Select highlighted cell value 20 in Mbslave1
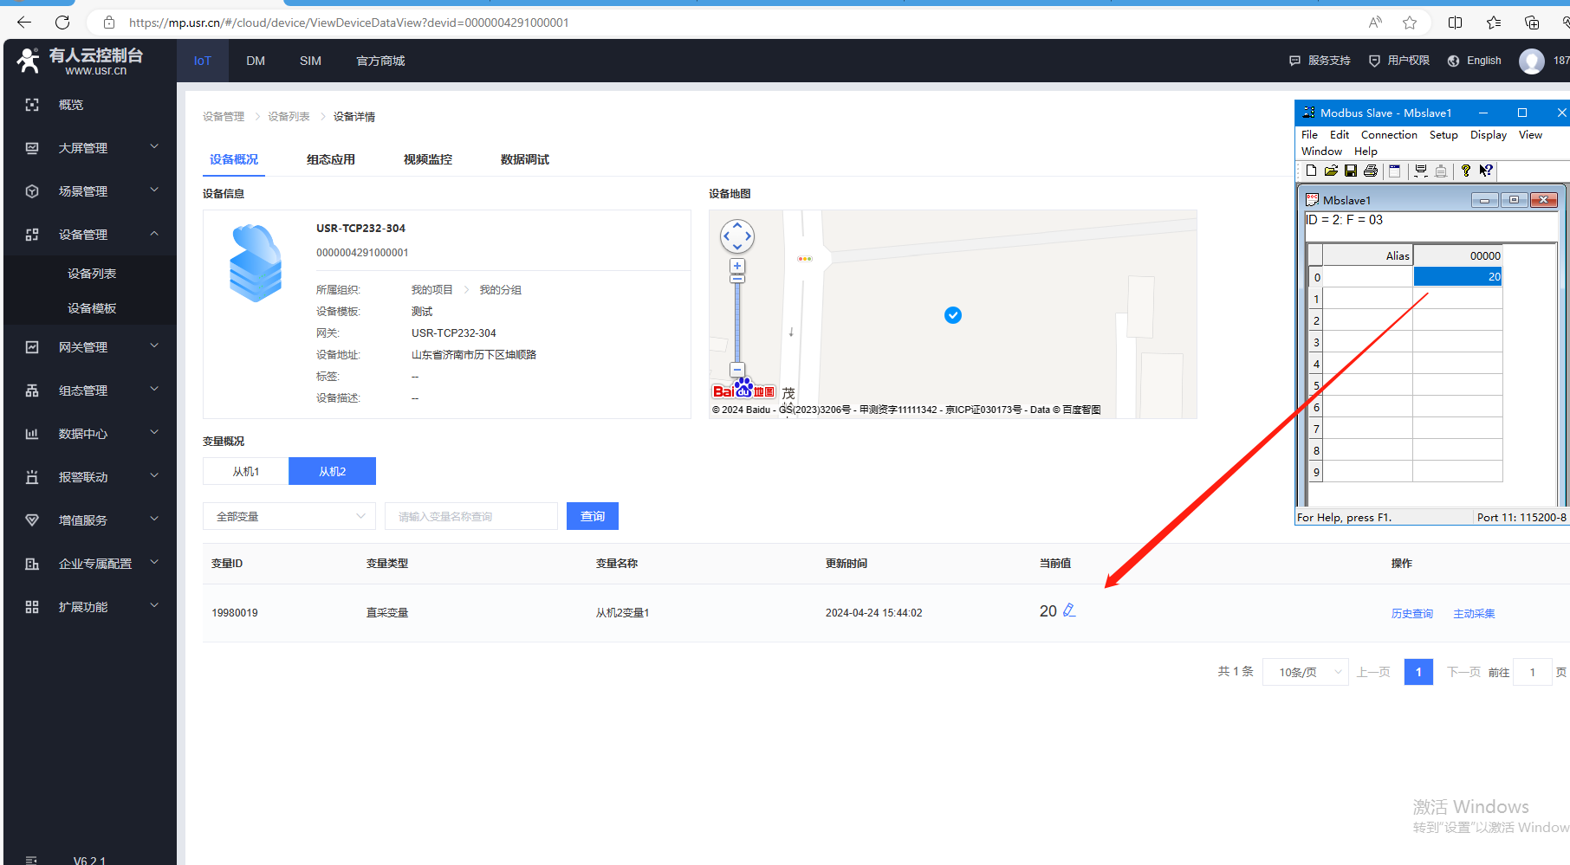The image size is (1570, 865). pos(1457,276)
